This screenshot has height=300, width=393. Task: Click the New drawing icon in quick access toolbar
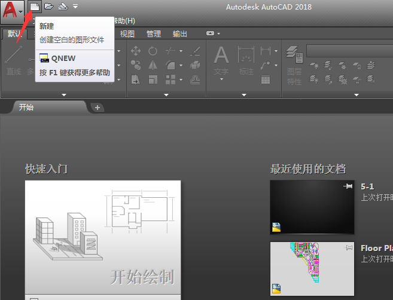pos(35,7)
